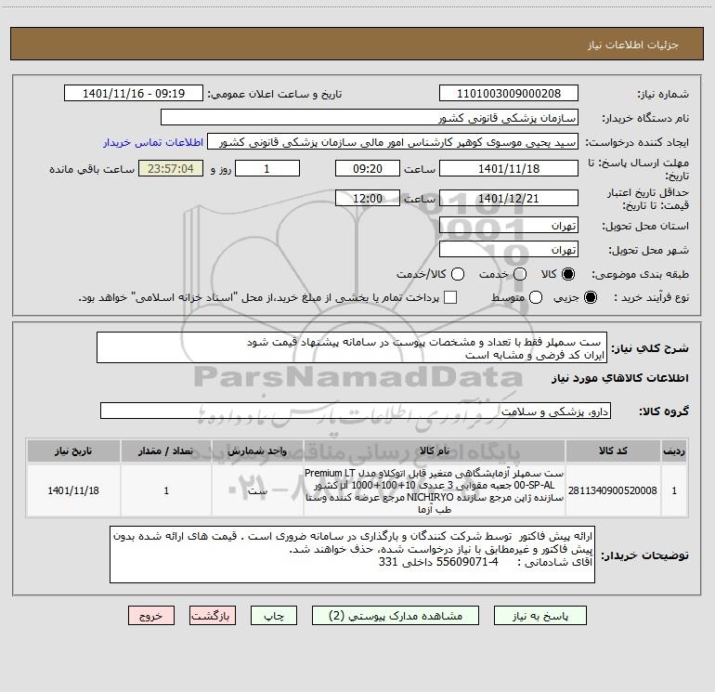Select the متوسط purchase type radio
Image resolution: width=715 pixels, height=692 pixels.
pos(536,297)
